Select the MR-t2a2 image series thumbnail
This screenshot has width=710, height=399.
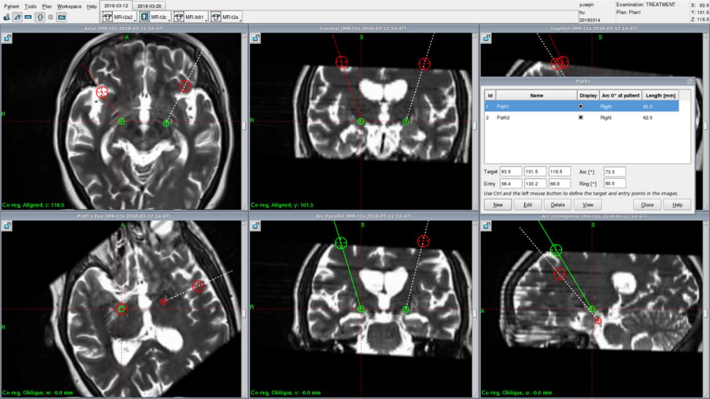[x=118, y=16]
